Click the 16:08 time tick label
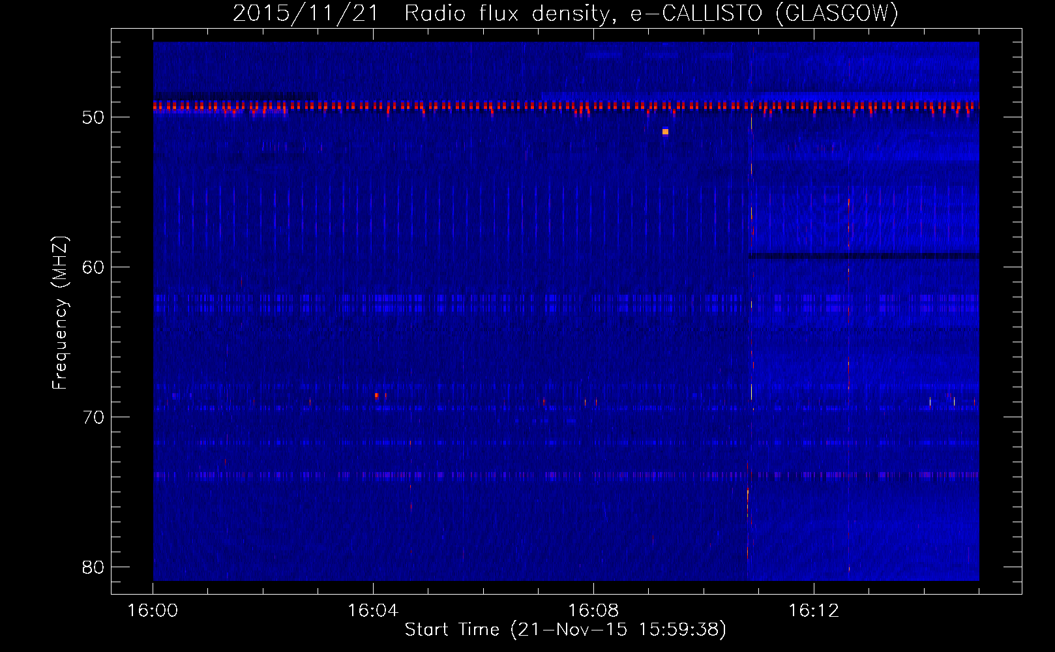 tap(593, 611)
